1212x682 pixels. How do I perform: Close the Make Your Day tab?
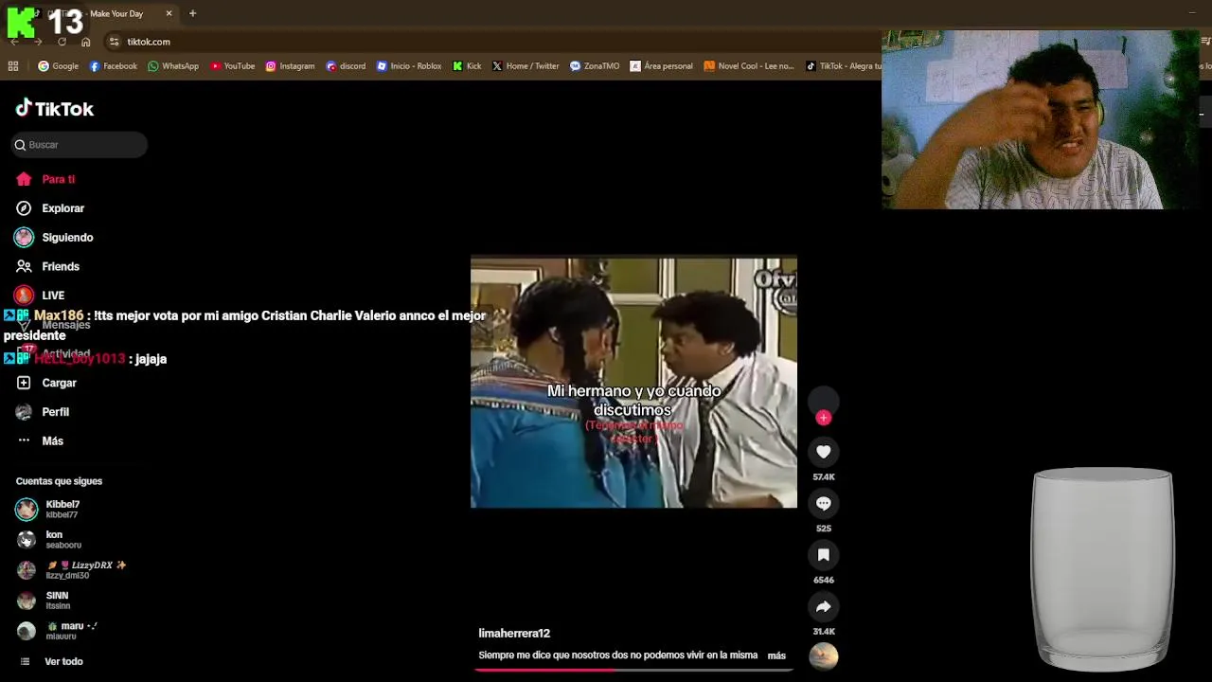pos(169,13)
